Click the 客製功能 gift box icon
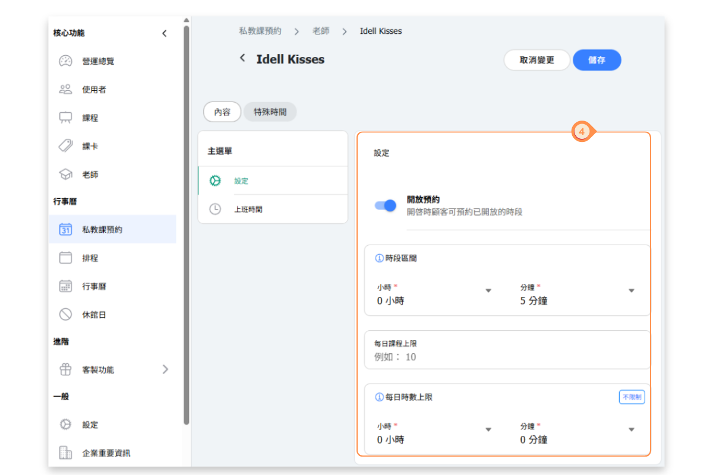The image size is (713, 475). point(65,369)
